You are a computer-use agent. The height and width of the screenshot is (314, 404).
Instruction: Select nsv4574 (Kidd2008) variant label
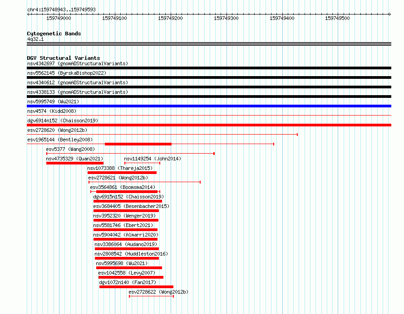(x=52, y=111)
